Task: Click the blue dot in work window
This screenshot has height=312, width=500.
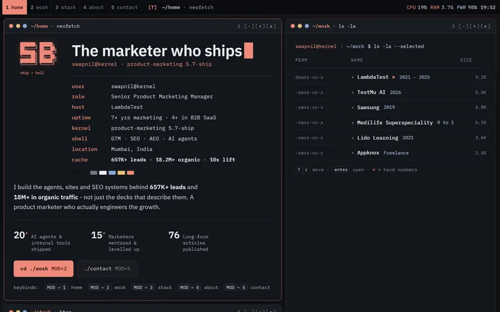Action: (307, 26)
